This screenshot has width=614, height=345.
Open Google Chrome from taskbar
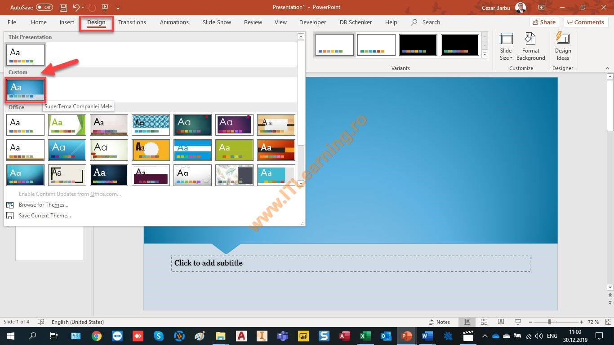click(x=97, y=336)
